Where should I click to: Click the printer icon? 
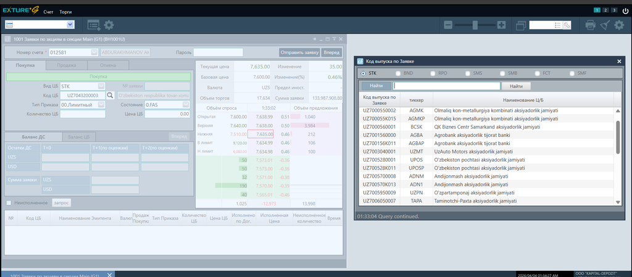(x=591, y=25)
